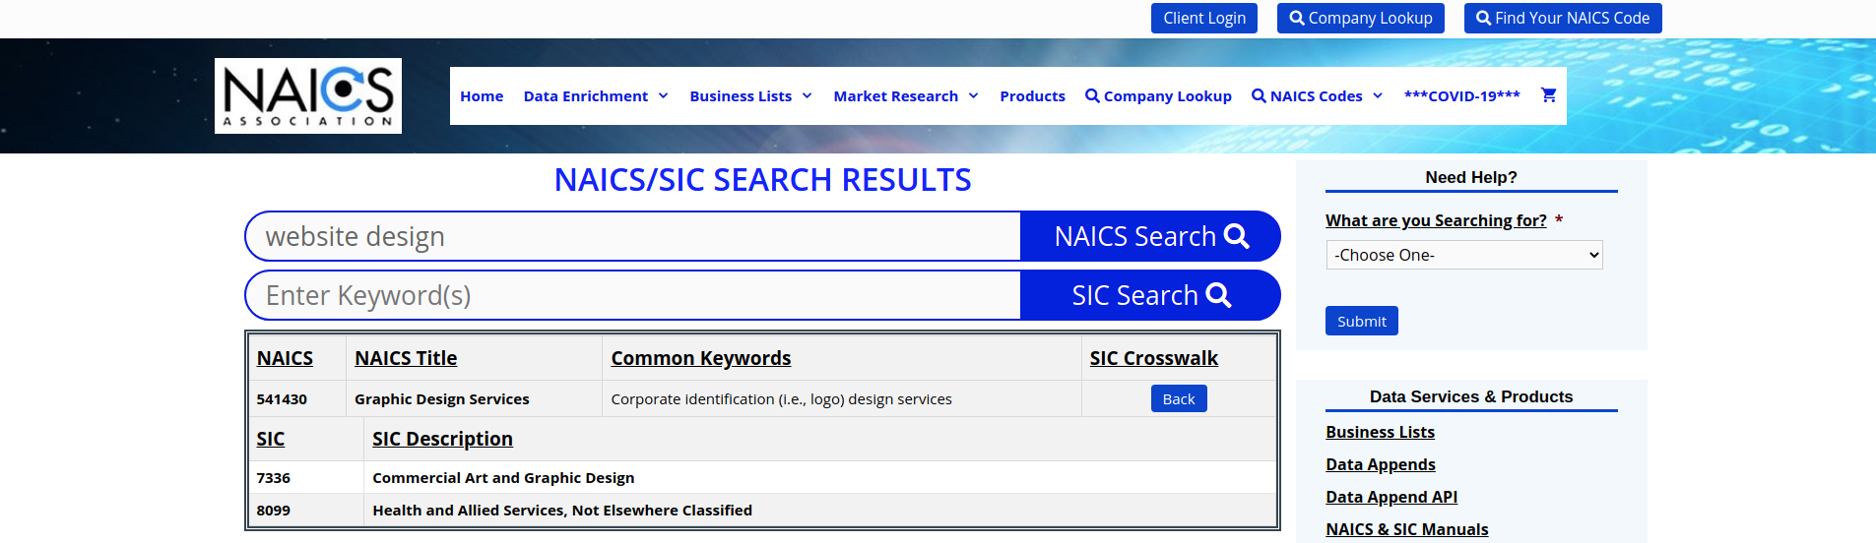The height and width of the screenshot is (543, 1876).
Task: Go to the Home menu item
Action: pos(482,95)
